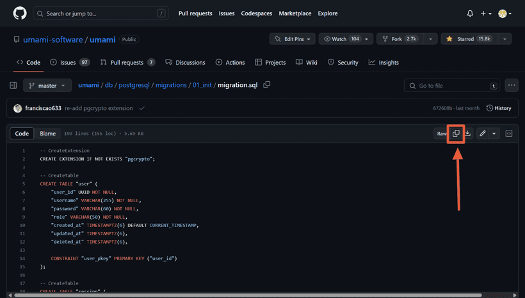Toggle the Starred button
This screenshot has width=525, height=298.
[x=469, y=39]
